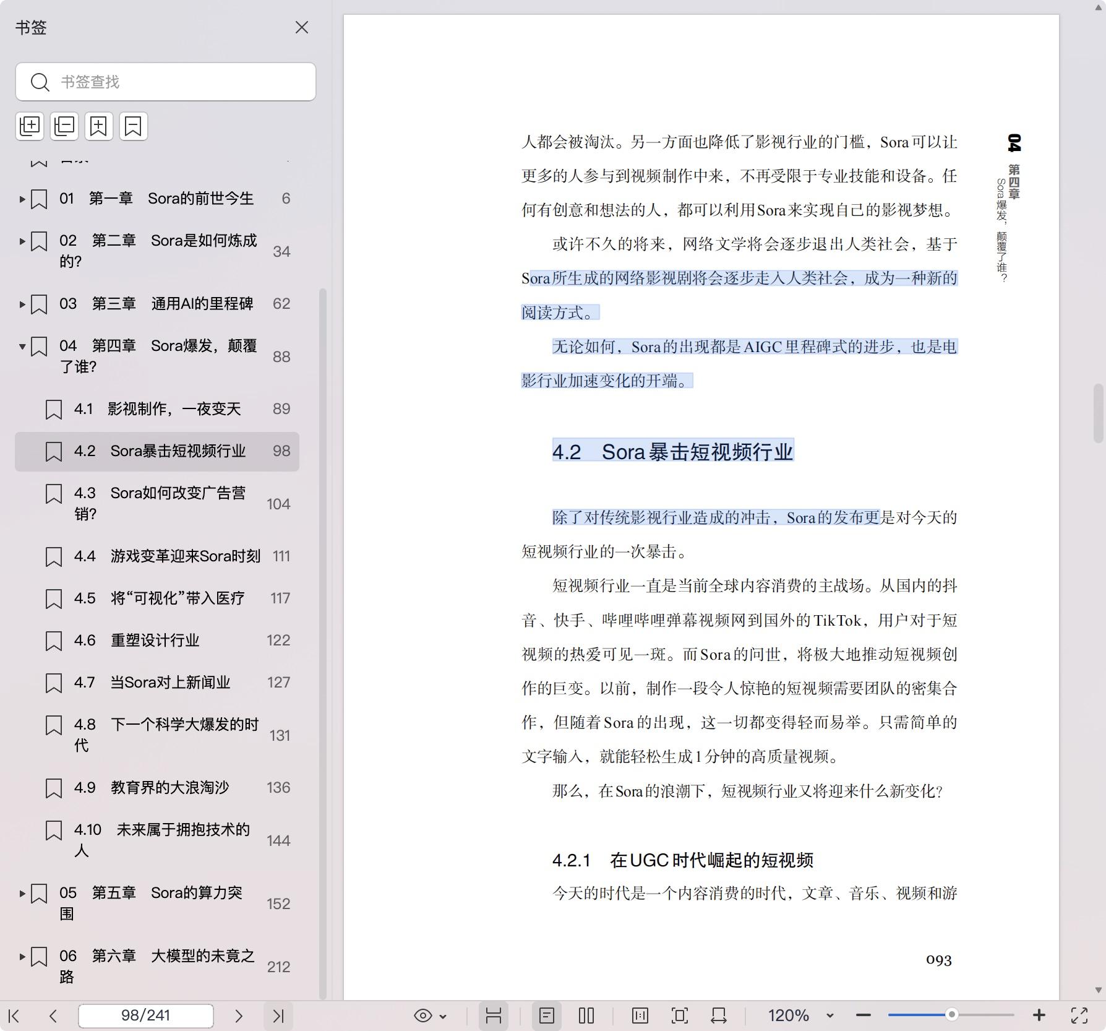Viewport: 1106px width, 1031px height.
Task: Select two-page view mode
Action: click(x=586, y=1016)
